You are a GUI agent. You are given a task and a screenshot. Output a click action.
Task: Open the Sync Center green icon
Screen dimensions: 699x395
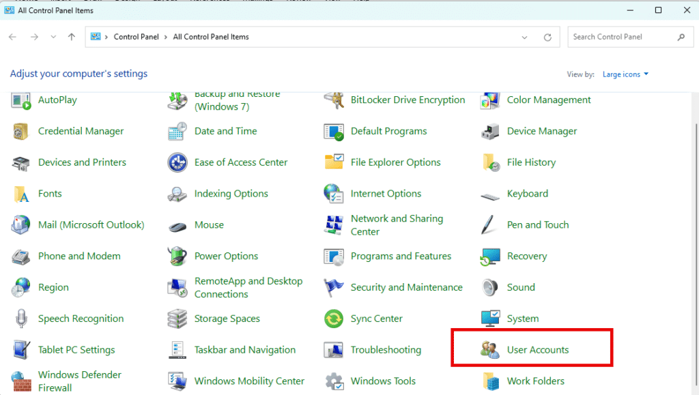333,319
